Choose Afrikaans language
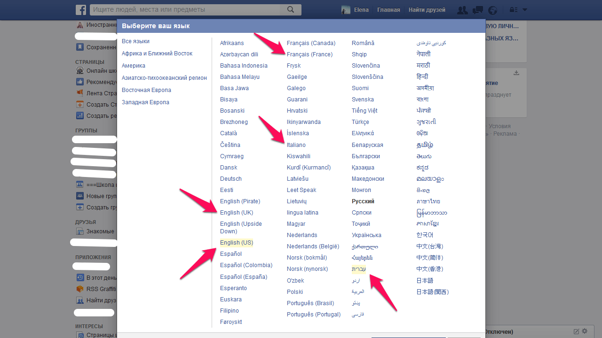This screenshot has height=338, width=602. 232,43
